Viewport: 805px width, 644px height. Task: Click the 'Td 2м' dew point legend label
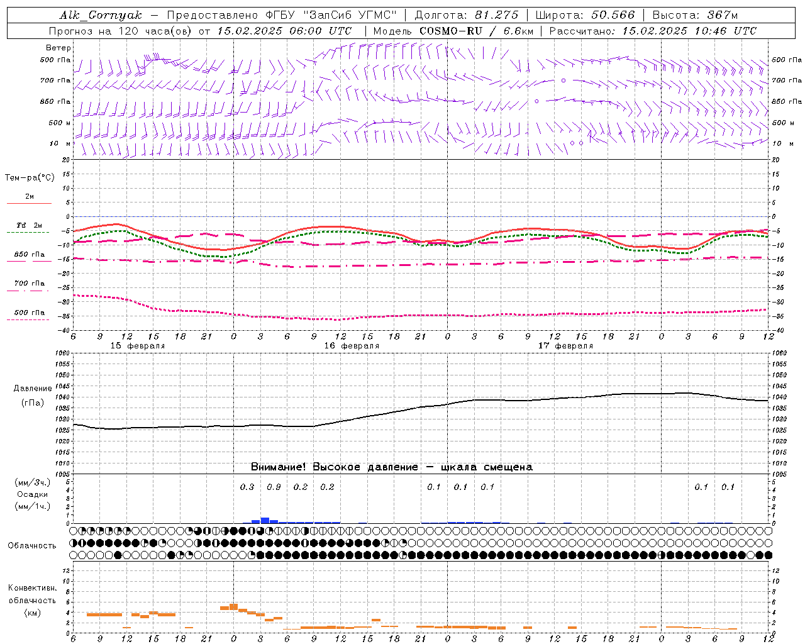pos(30,225)
